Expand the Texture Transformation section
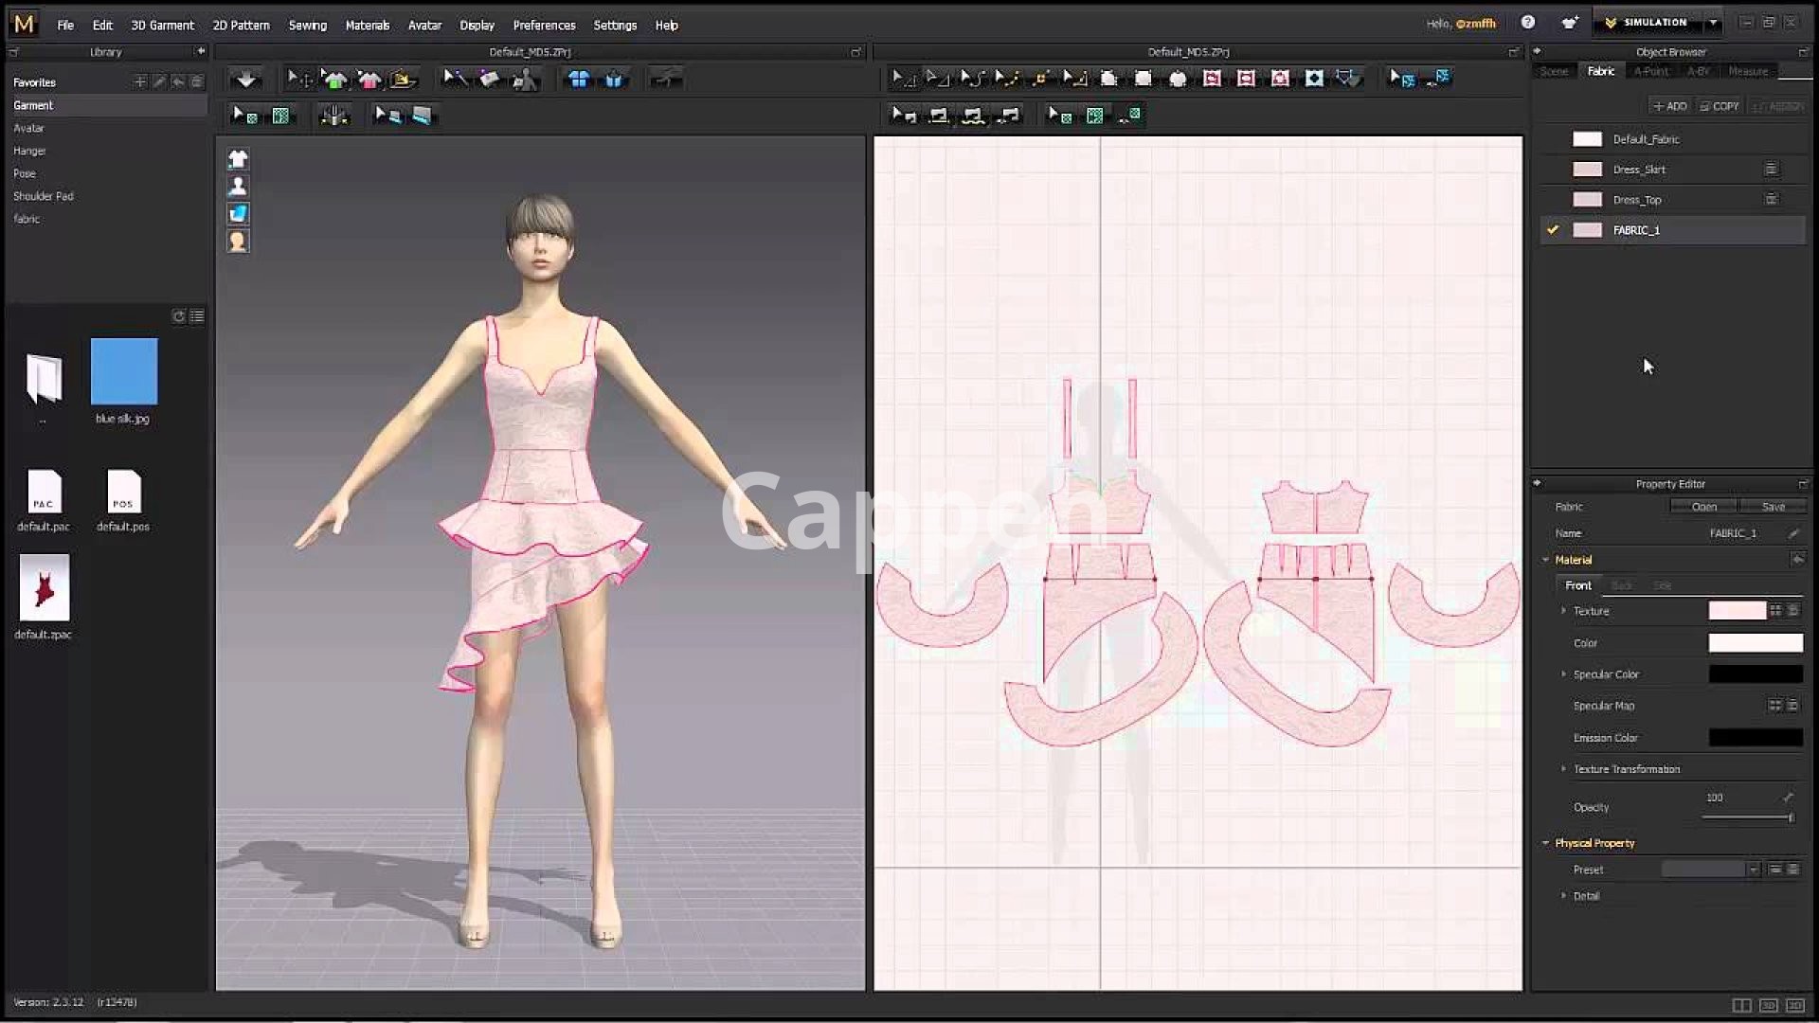The width and height of the screenshot is (1819, 1023). [1563, 769]
